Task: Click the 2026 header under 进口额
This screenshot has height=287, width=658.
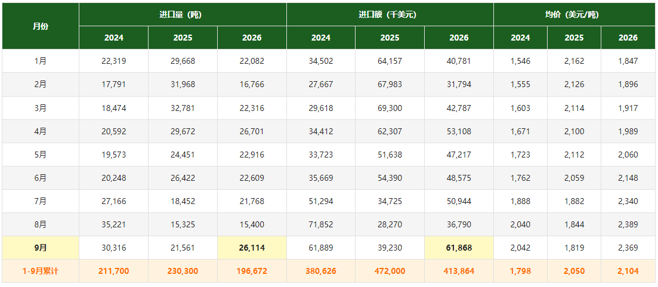Action: click(x=459, y=38)
